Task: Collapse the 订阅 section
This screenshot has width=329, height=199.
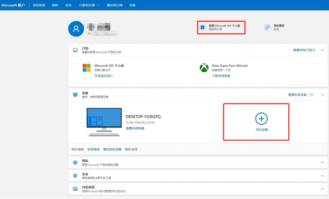Action: (x=323, y=50)
